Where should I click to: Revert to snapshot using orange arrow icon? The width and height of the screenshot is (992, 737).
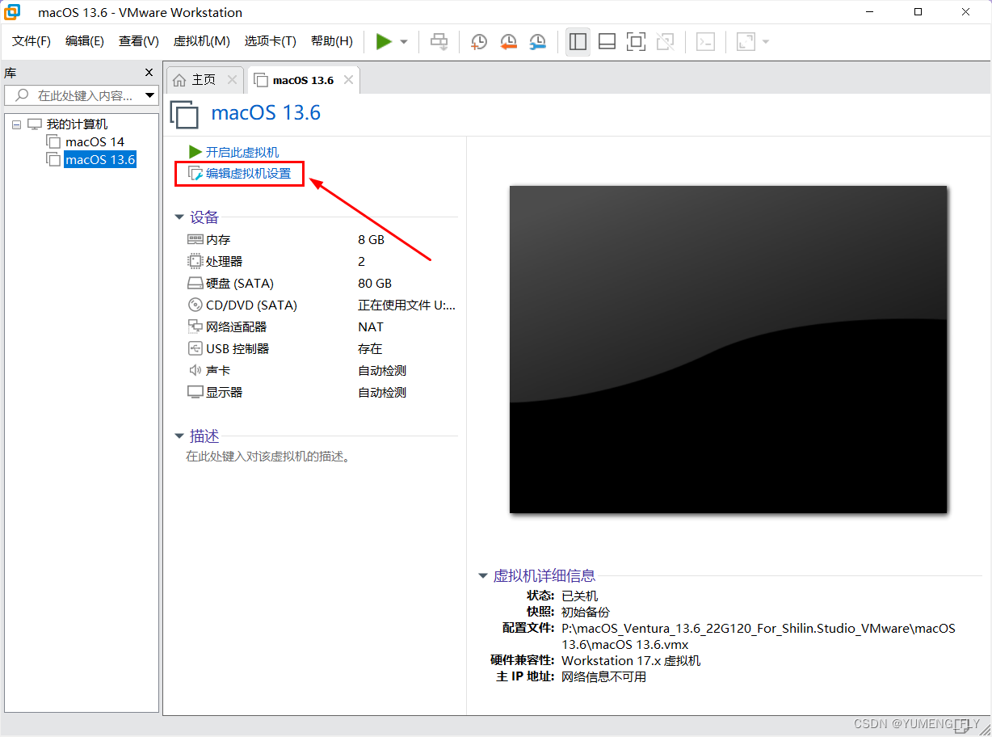click(x=508, y=42)
